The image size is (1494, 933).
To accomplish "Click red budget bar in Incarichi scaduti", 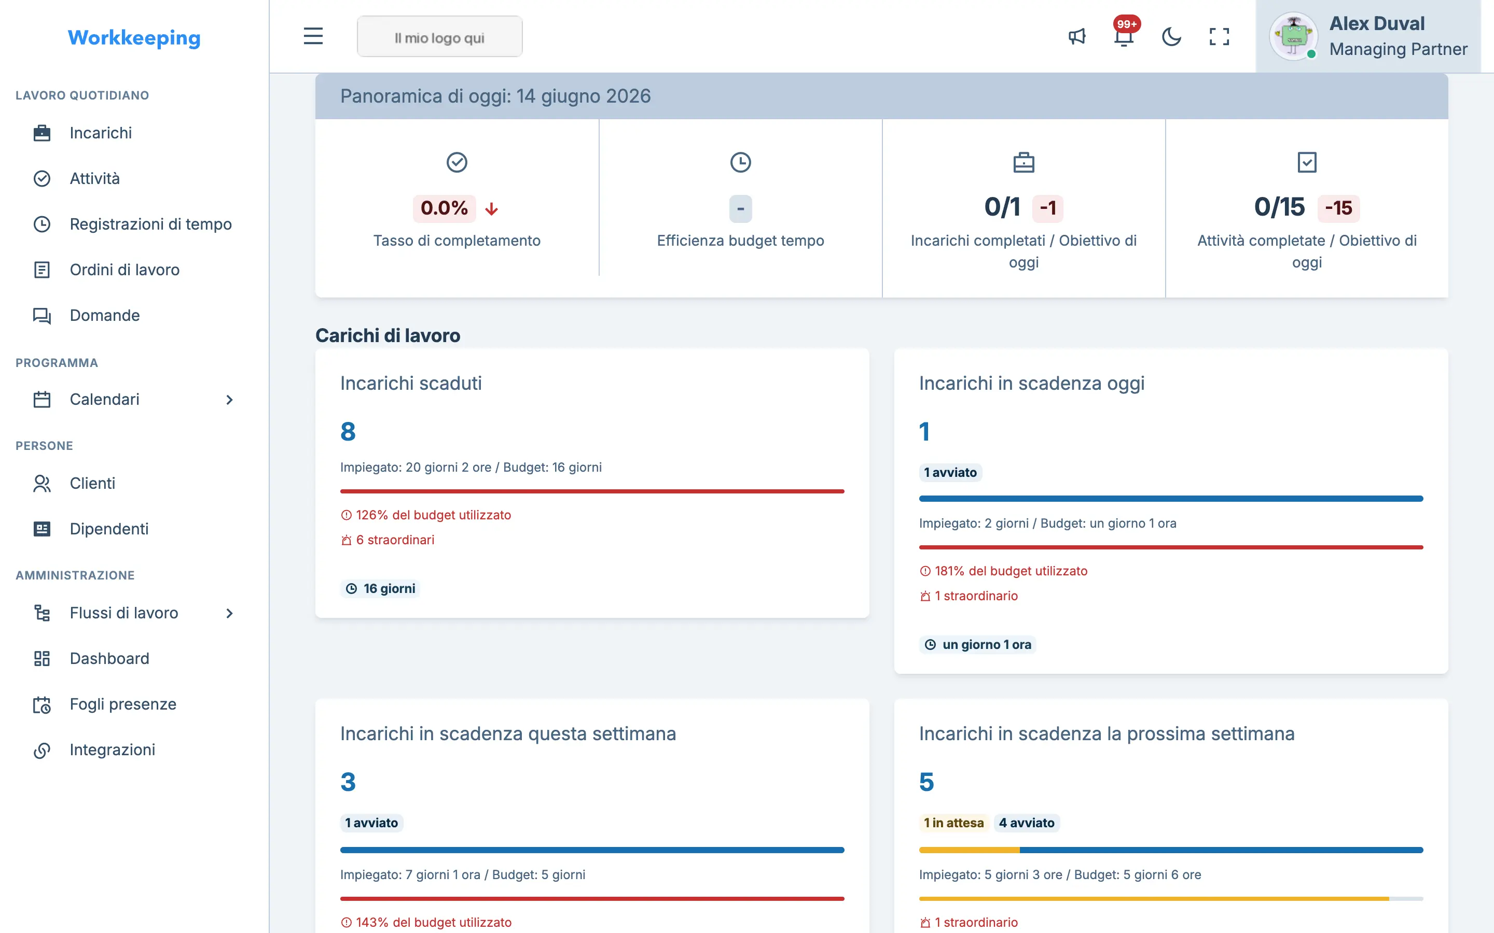I will (592, 492).
